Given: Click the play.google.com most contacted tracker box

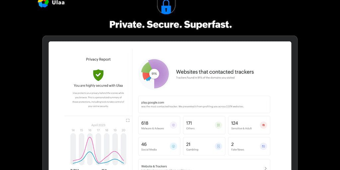Looking at the screenshot, I should click(204, 104).
